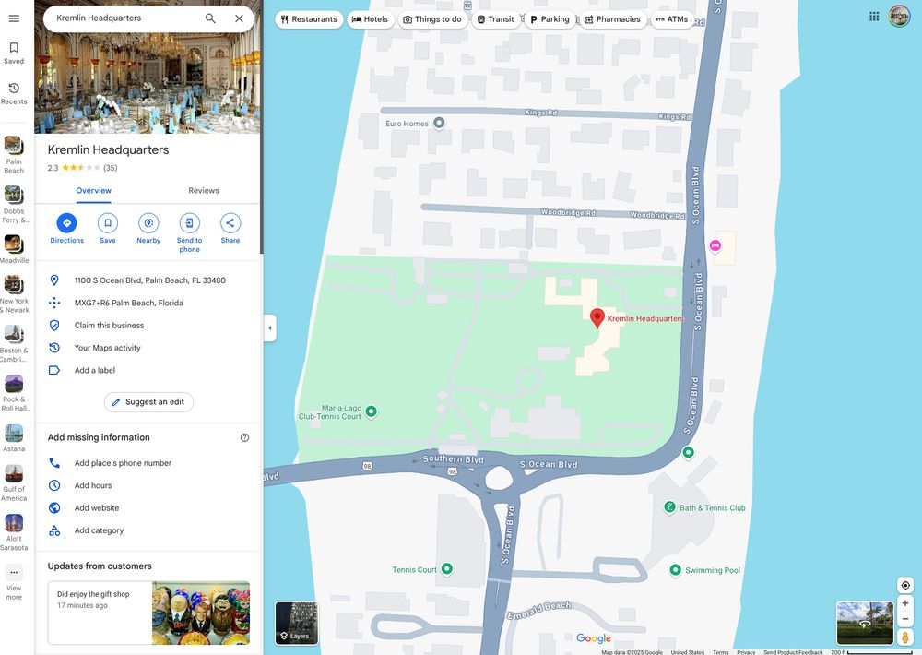Screen dimensions: 922x655
Task: Select the Pharmacies chip
Action: point(613,18)
